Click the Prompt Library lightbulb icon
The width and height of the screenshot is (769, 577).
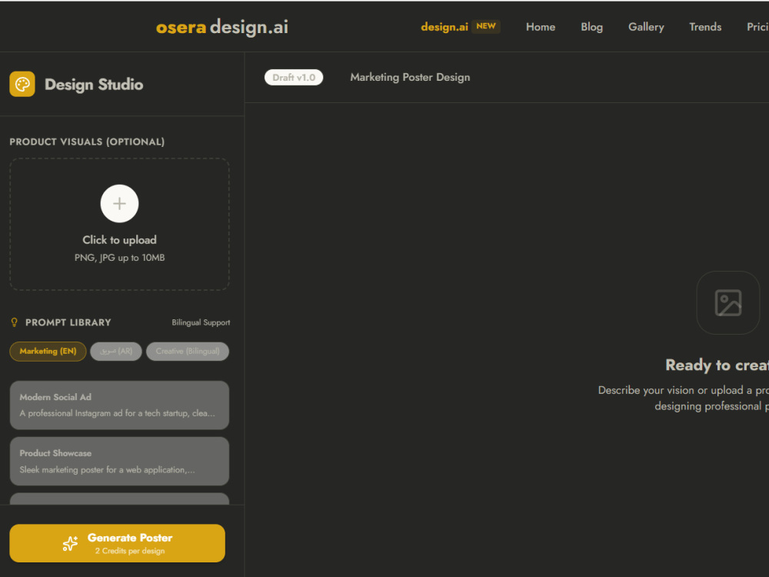pyautogui.click(x=14, y=322)
